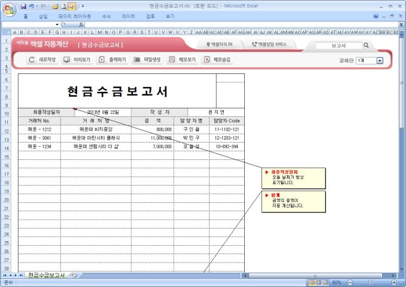Click the 파일생성 button

pyautogui.click(x=147, y=60)
